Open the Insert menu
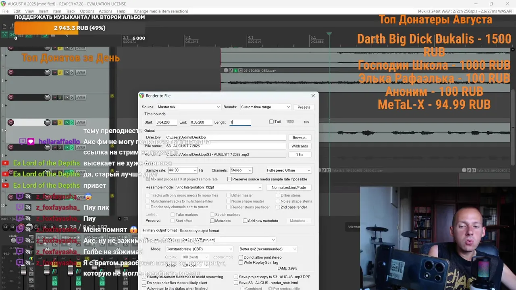 coord(43,11)
